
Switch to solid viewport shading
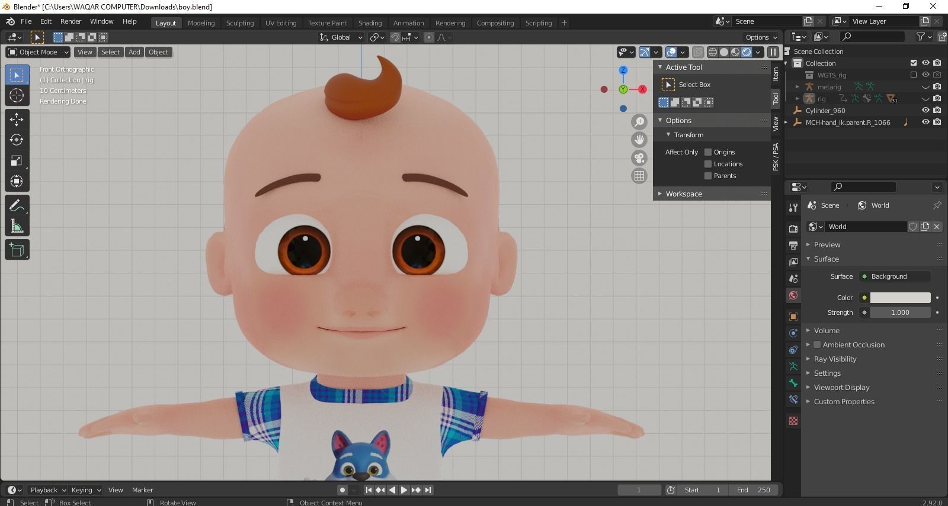[724, 52]
